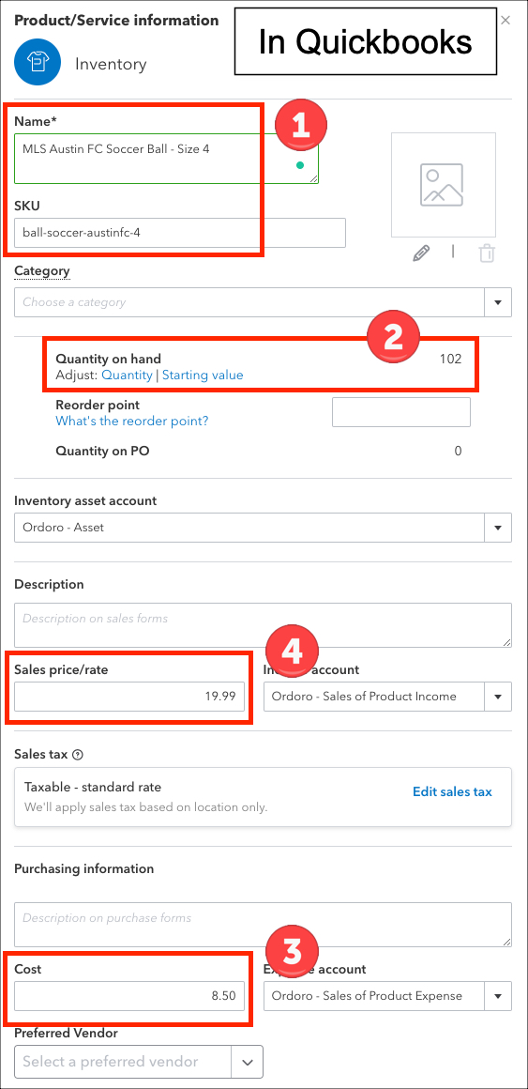
Task: Click the Name text field
Action: pos(167,159)
